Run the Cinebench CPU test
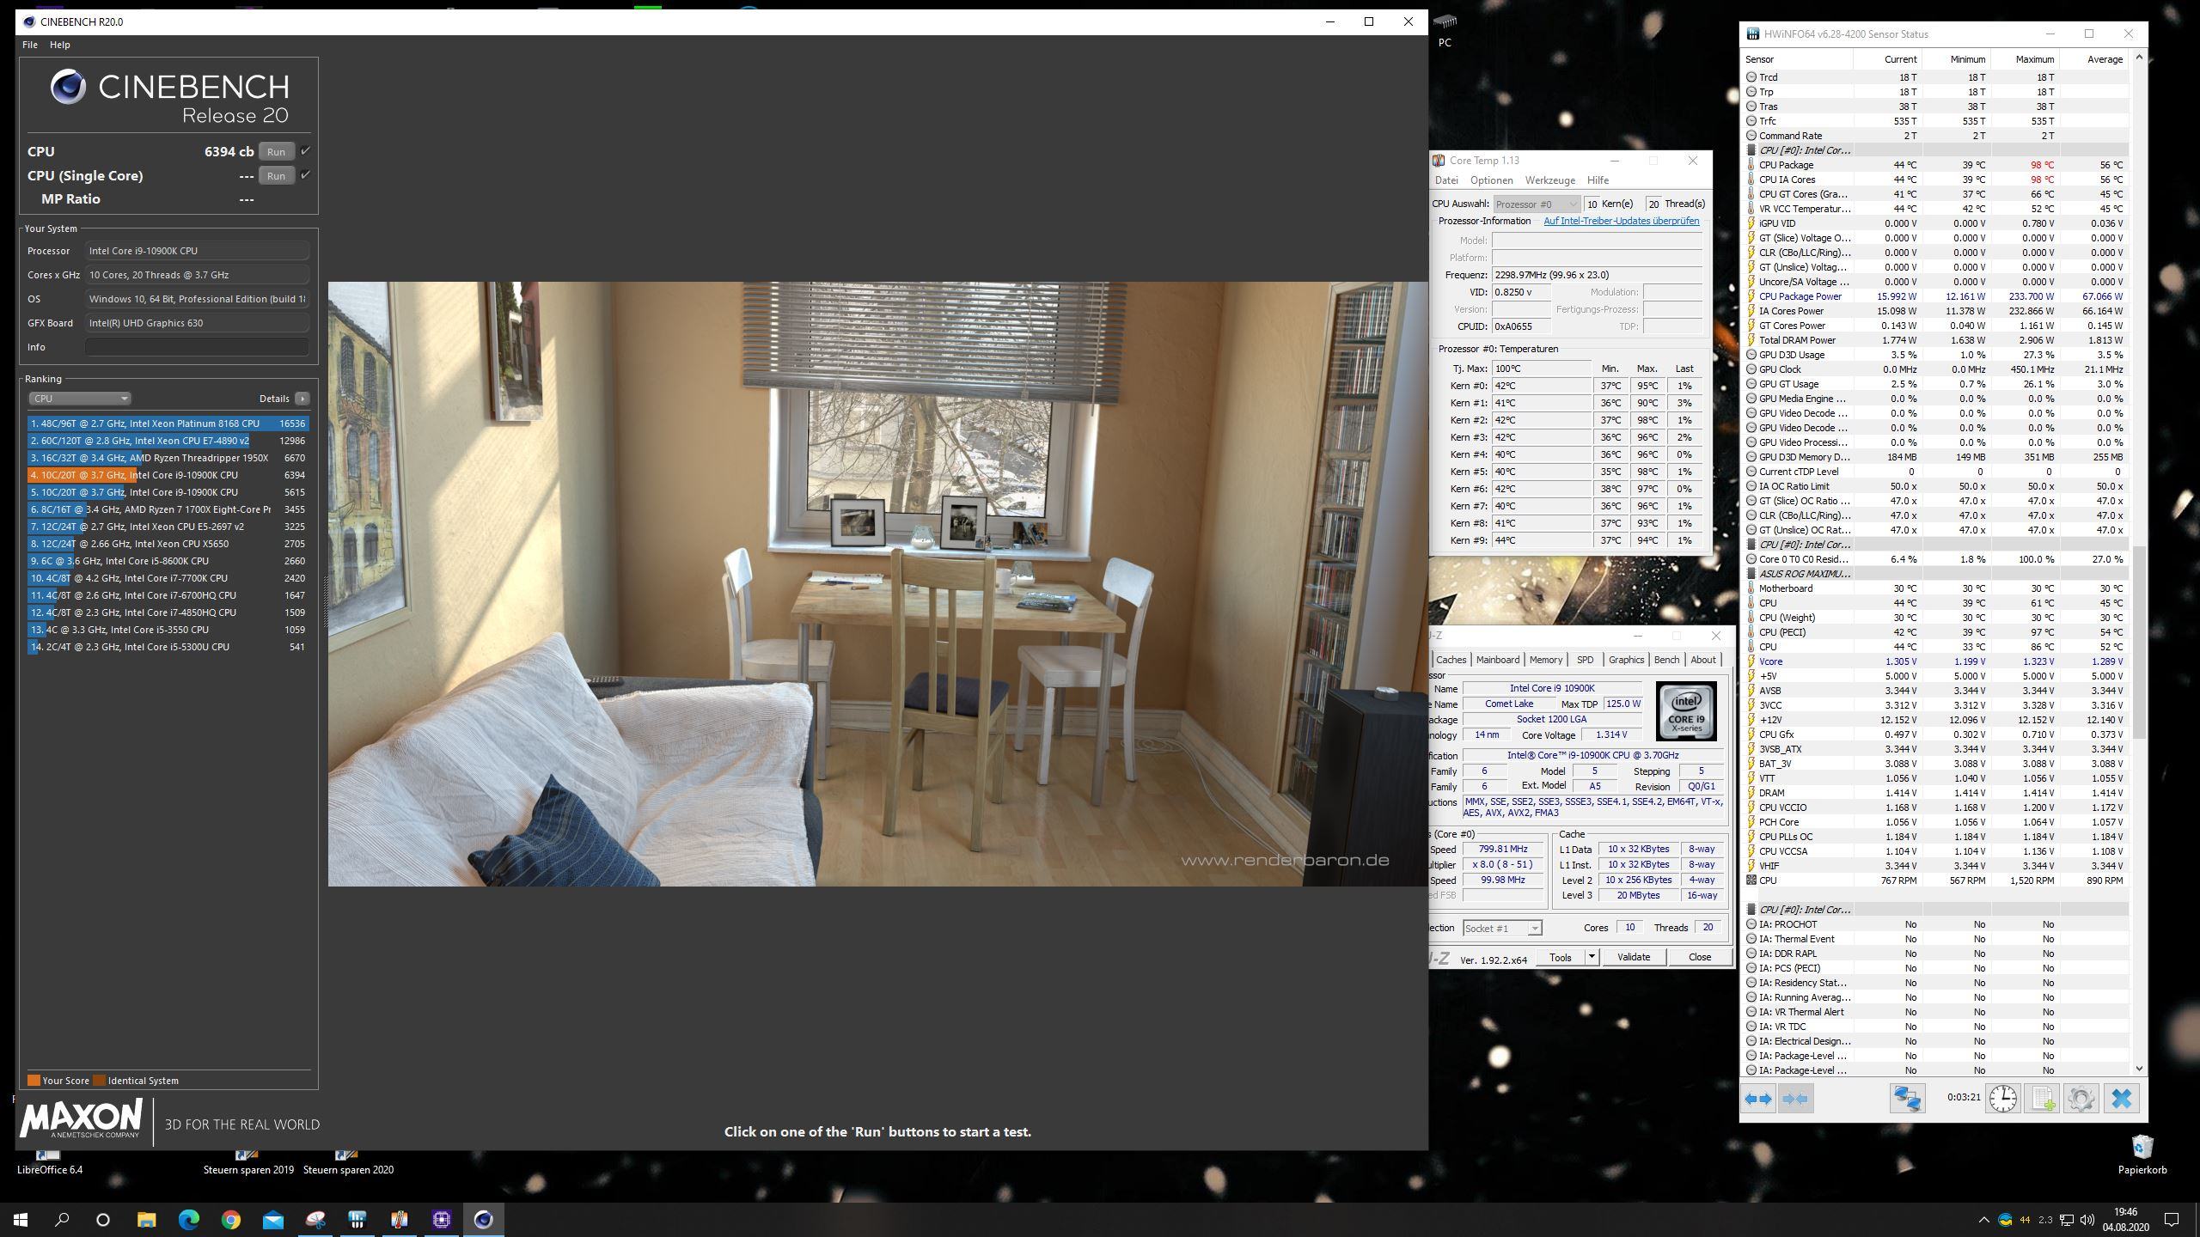 276,151
